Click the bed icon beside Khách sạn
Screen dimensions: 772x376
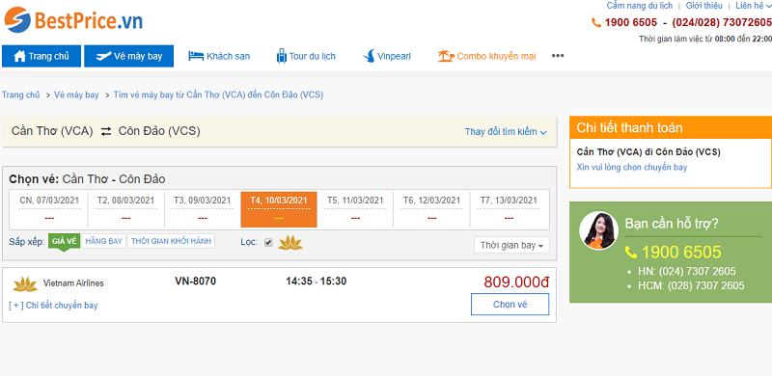196,56
